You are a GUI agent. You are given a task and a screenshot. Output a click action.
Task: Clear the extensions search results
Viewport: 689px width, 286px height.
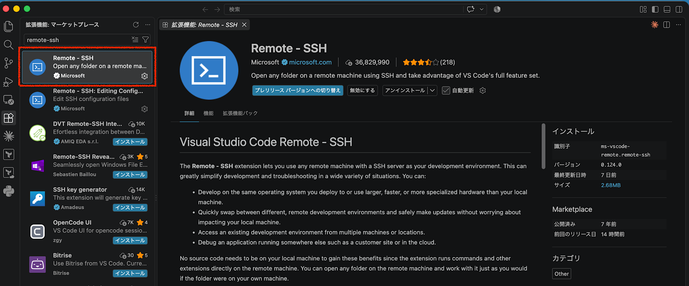135,40
